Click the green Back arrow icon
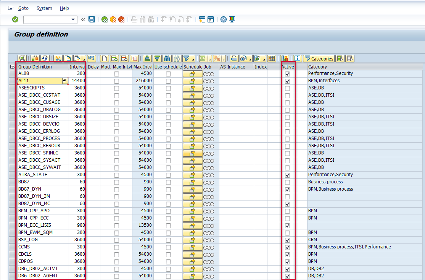 click(104, 19)
